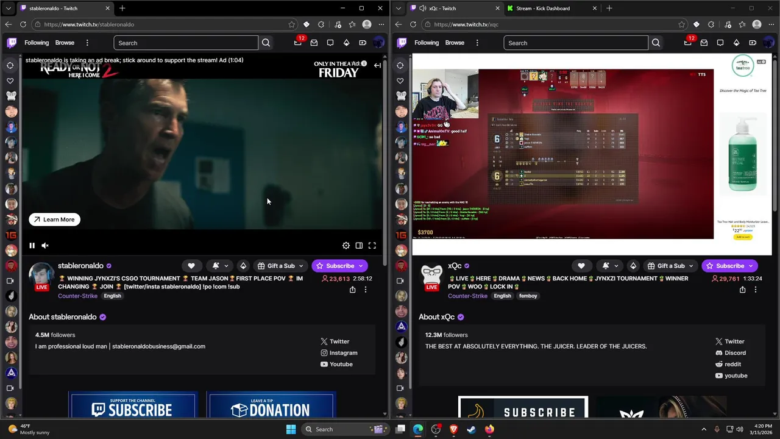Open Browse tab in right Twitch window
780x439 pixels.
pyautogui.click(x=455, y=43)
